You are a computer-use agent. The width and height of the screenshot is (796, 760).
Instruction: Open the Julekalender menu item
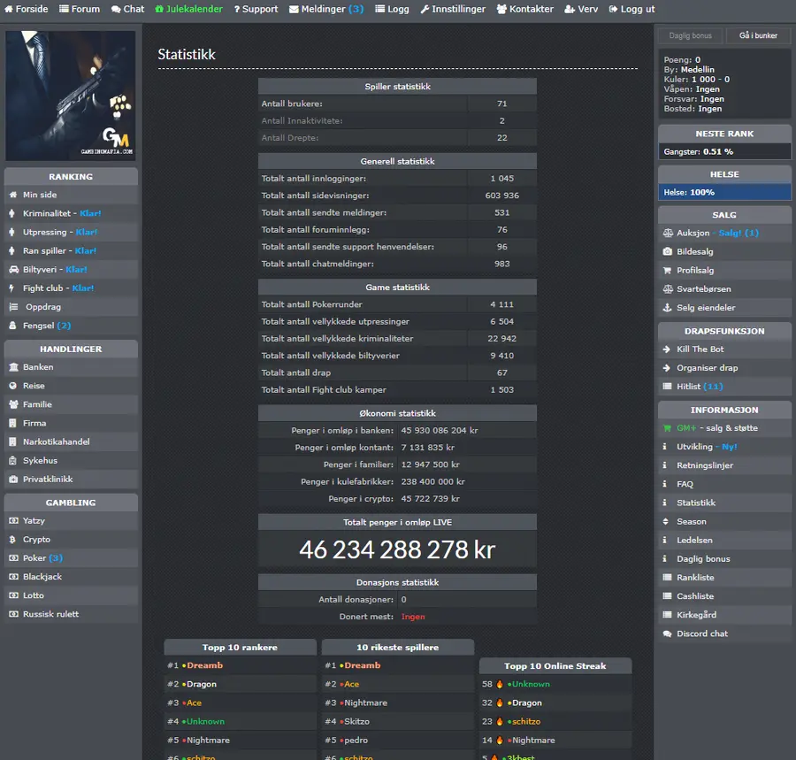pyautogui.click(x=188, y=9)
